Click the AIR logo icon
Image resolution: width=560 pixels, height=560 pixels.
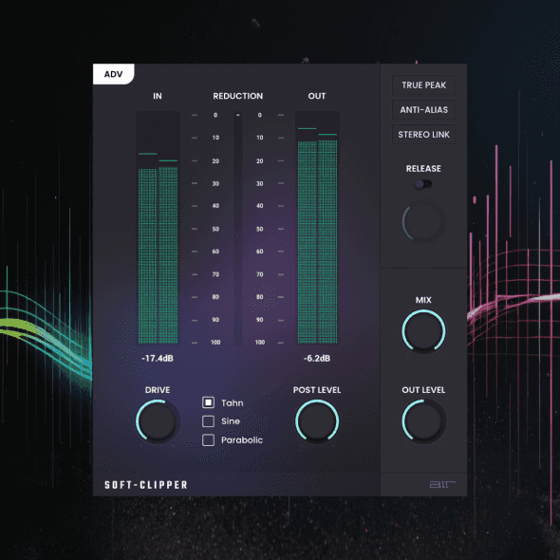(442, 484)
